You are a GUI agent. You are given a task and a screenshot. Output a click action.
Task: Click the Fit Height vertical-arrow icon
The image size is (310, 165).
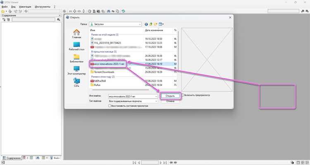coord(83,11)
